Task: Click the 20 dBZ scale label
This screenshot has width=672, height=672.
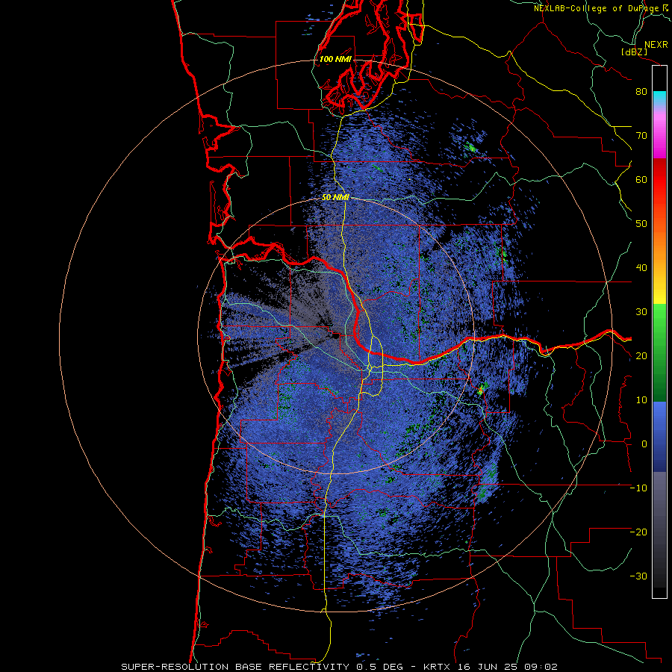Action: coord(641,356)
